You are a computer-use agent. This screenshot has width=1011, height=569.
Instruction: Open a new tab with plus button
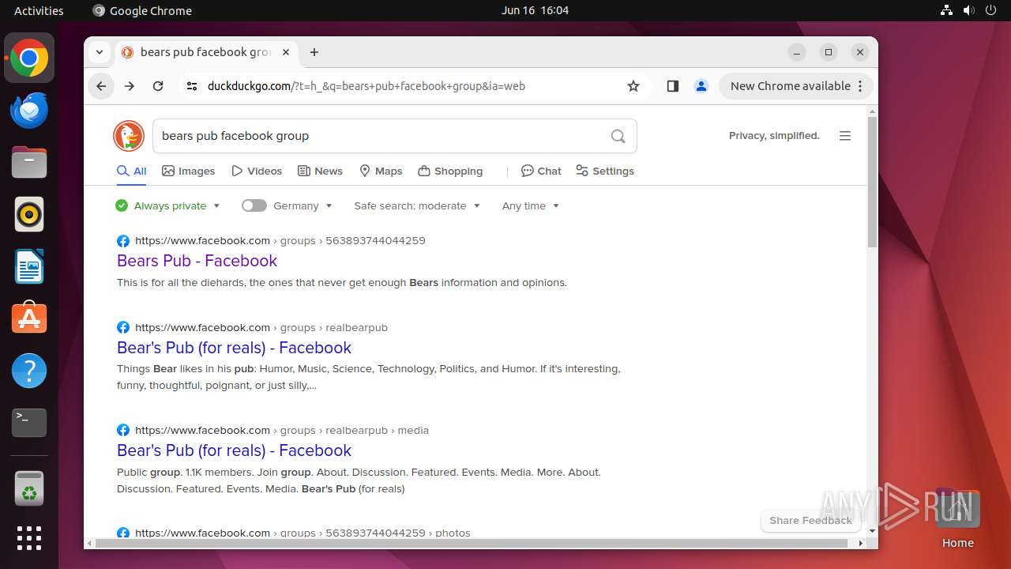click(x=314, y=52)
